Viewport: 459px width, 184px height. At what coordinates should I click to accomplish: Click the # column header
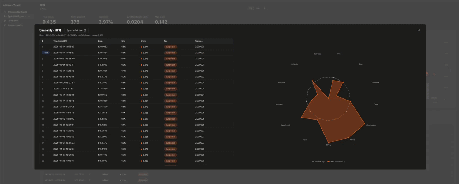[x=42, y=41]
